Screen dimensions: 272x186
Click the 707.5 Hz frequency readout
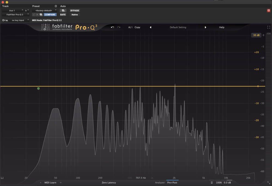[x=141, y=178]
